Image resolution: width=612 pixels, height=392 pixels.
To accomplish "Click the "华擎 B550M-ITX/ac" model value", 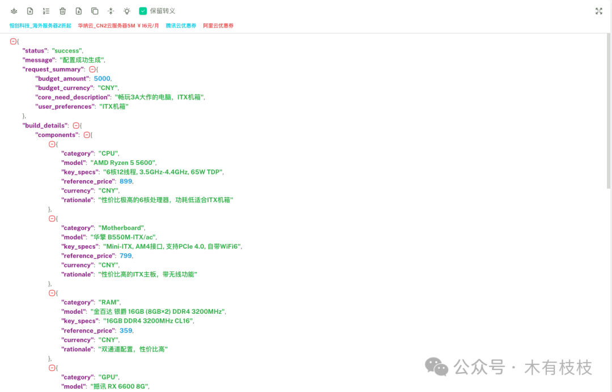I will (123, 237).
